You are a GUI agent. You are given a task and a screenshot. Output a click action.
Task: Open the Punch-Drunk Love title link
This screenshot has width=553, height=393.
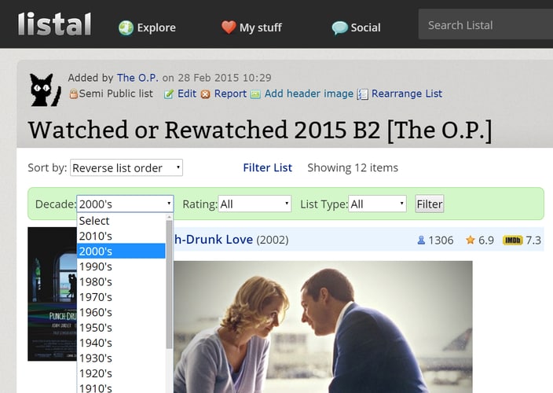click(x=214, y=240)
